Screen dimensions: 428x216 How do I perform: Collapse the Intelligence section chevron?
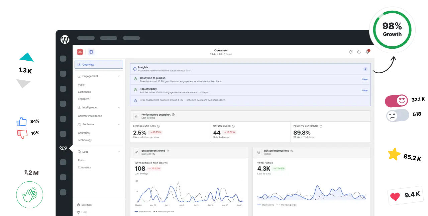(119, 108)
